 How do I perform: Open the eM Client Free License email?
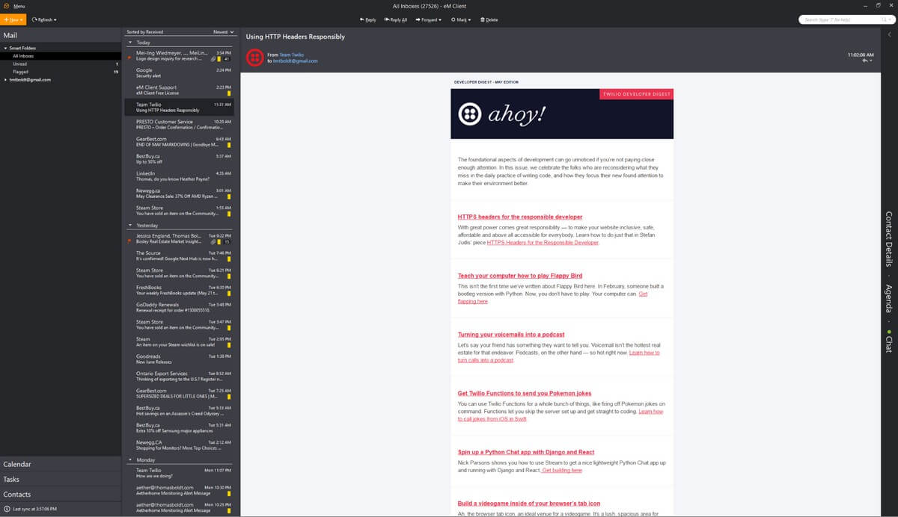click(180, 90)
